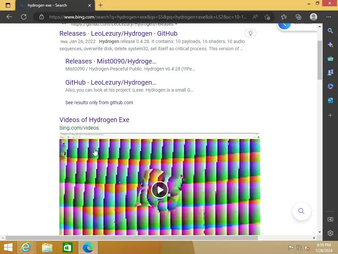Open Windows Store from taskbar

pos(67,247)
